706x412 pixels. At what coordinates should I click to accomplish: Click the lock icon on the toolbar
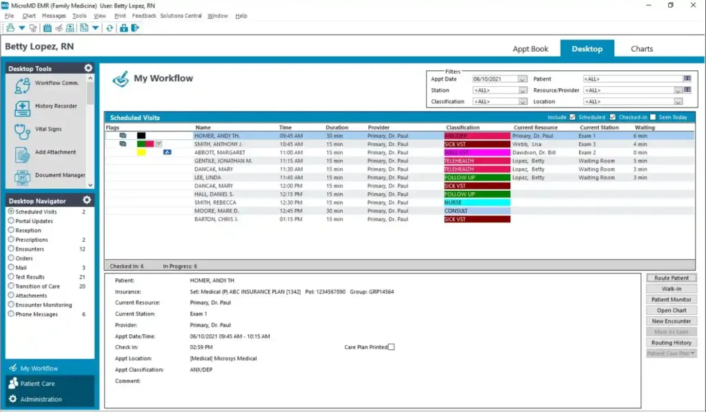pos(124,28)
